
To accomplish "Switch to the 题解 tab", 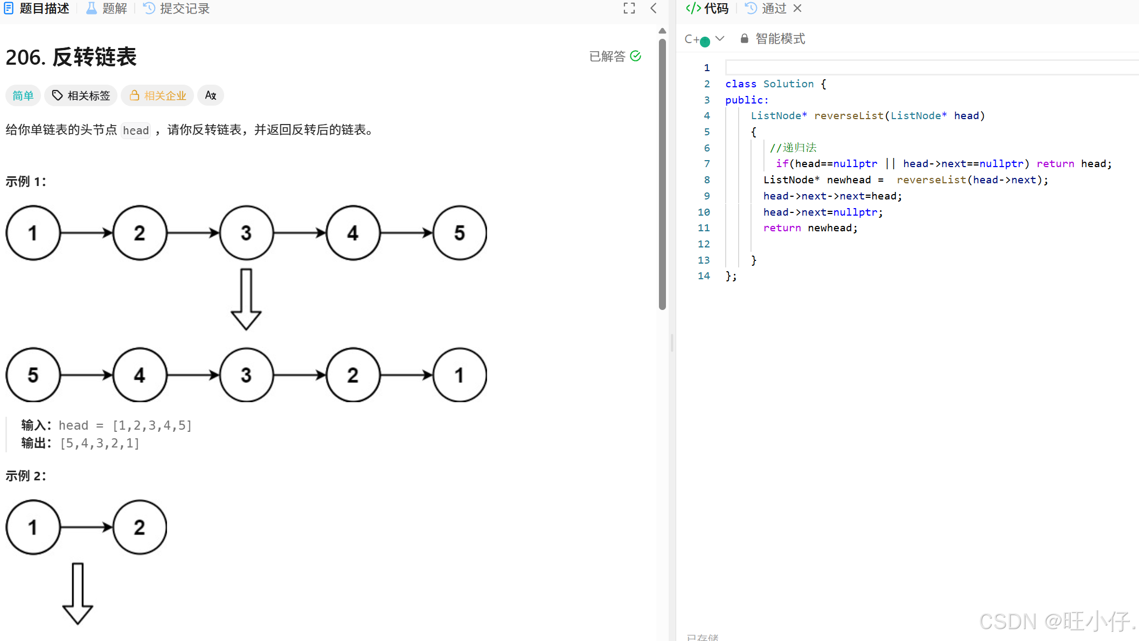I will (107, 8).
